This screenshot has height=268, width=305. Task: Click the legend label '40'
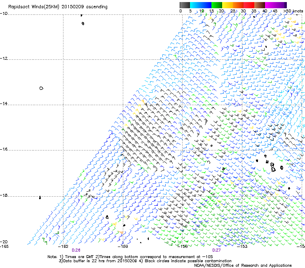pyautogui.click(x=265, y=11)
